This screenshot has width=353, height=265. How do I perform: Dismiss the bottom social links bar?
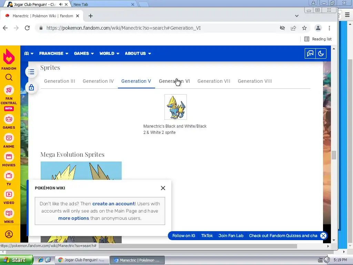pyautogui.click(x=323, y=236)
